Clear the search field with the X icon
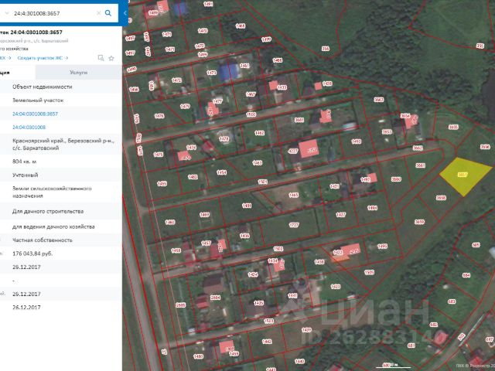Image resolution: width=495 pixels, height=371 pixels. click(x=98, y=13)
